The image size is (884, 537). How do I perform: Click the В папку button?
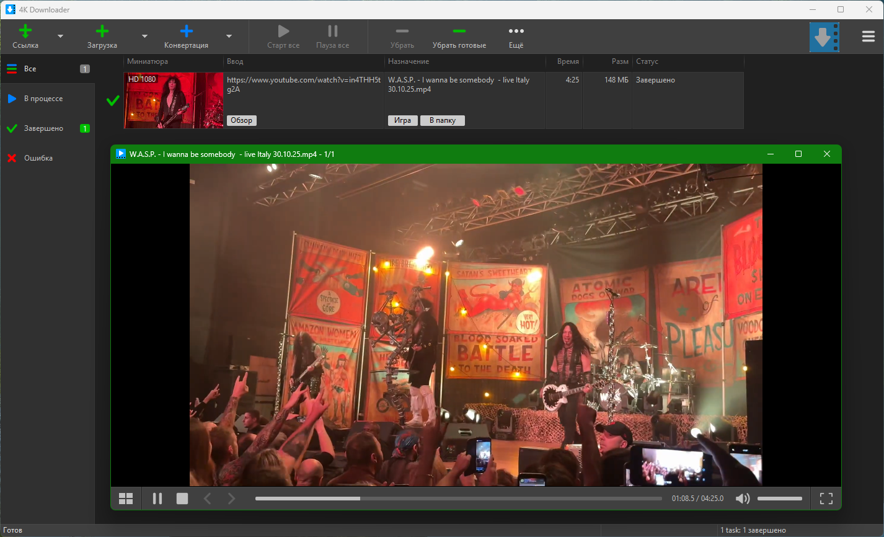[x=442, y=120]
